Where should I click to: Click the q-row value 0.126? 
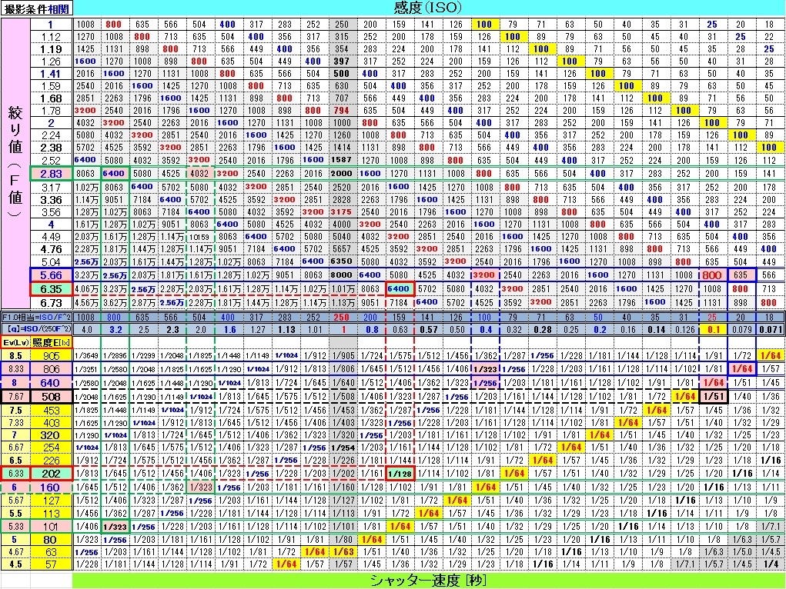pyautogui.click(x=684, y=330)
